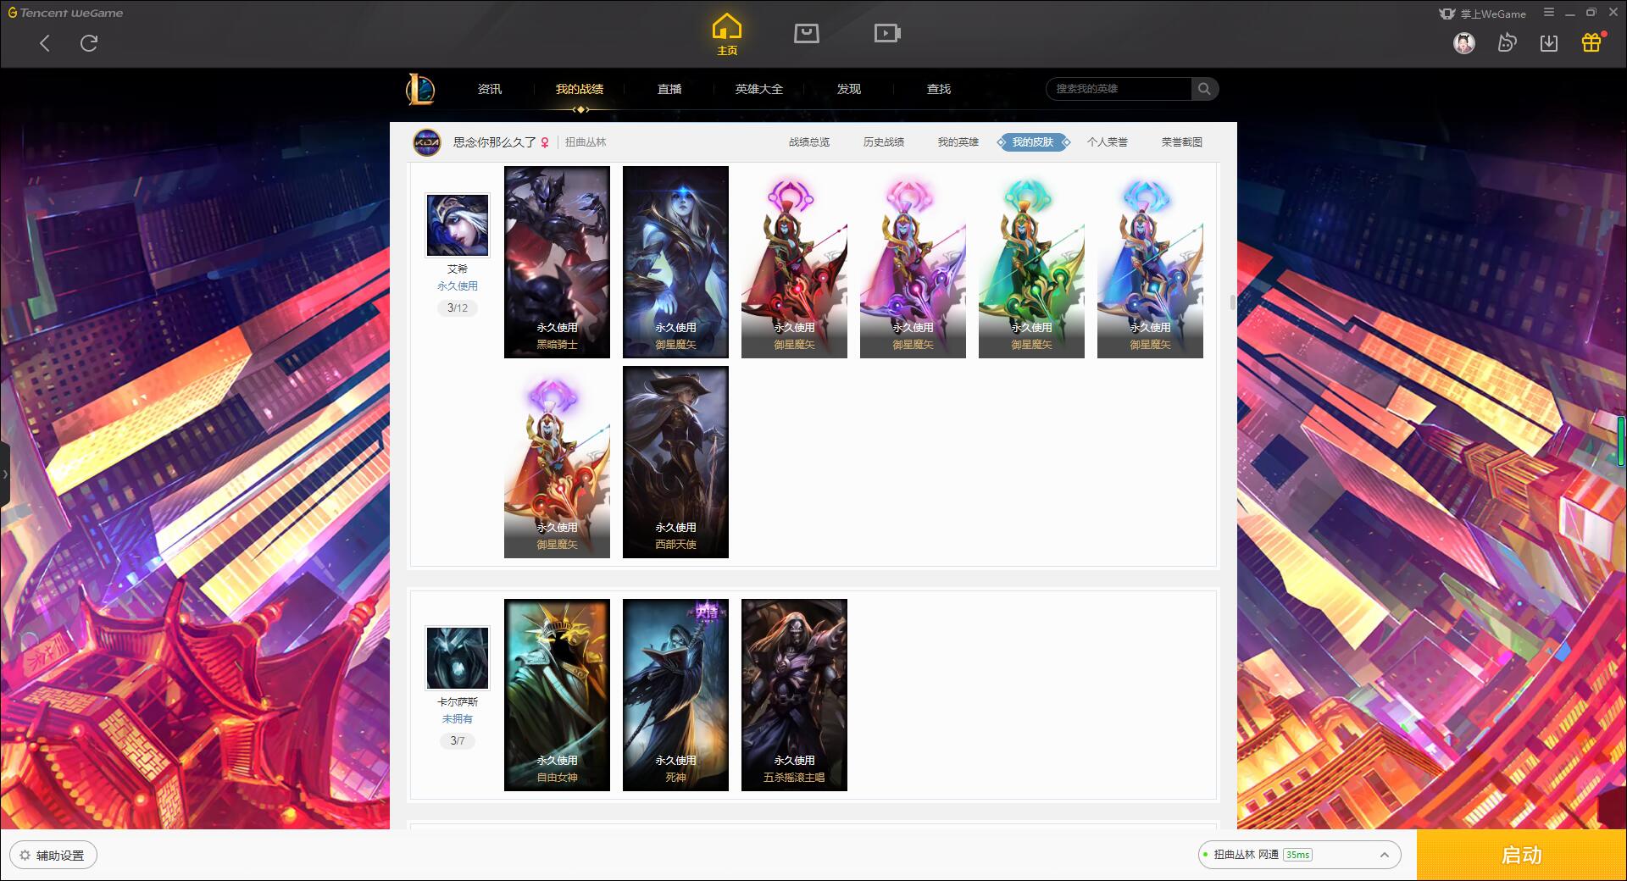
Task: Switch to 战绩总览 sub-tab
Action: point(809,142)
